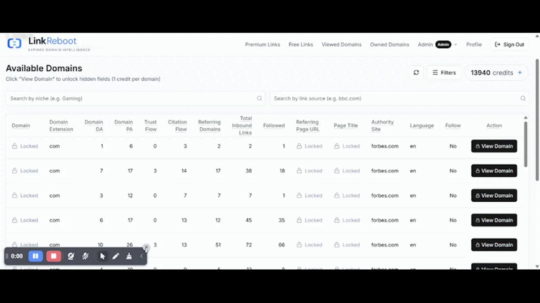Click the locked domain icon in DA 1 row
This screenshot has width=540, height=303.
(x=15, y=146)
